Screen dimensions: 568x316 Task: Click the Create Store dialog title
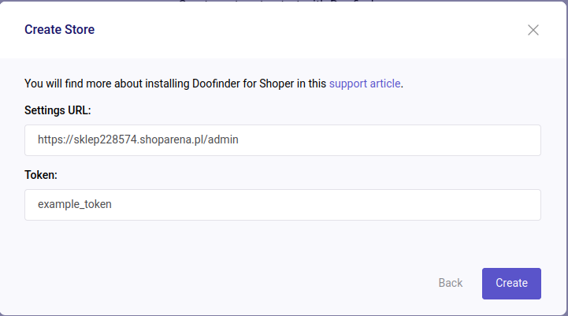pyautogui.click(x=59, y=30)
